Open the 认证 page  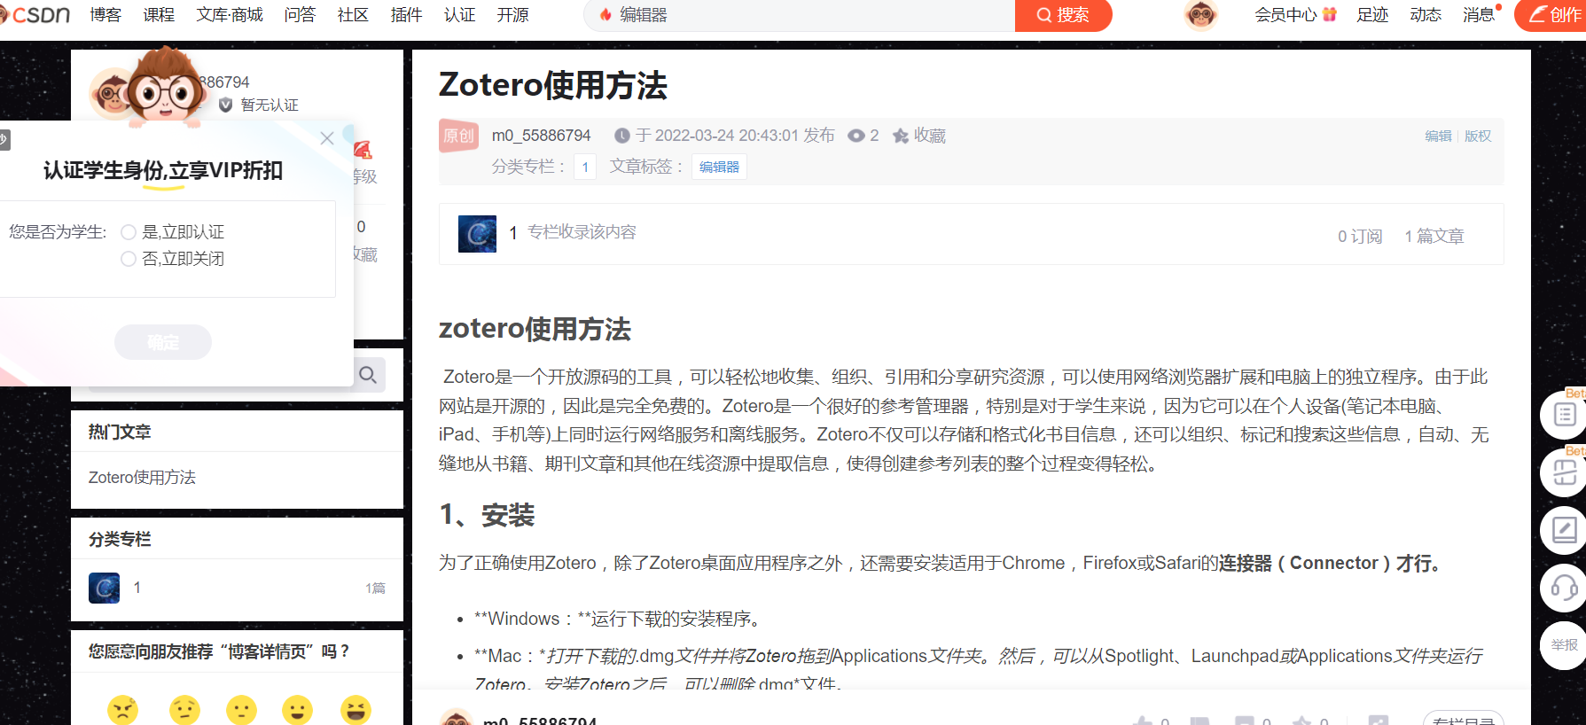[459, 15]
